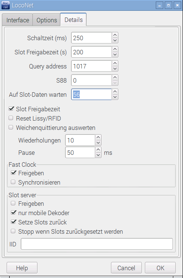Increase Schaltzeit value with up arrow

coord(115,35)
